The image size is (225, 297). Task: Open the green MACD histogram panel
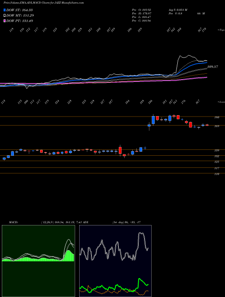coord(38,261)
